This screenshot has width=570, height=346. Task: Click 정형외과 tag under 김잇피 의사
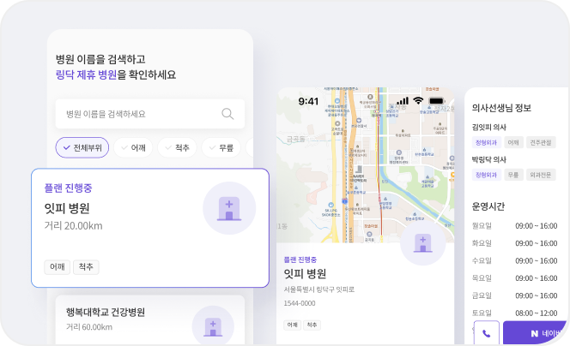pyautogui.click(x=487, y=142)
